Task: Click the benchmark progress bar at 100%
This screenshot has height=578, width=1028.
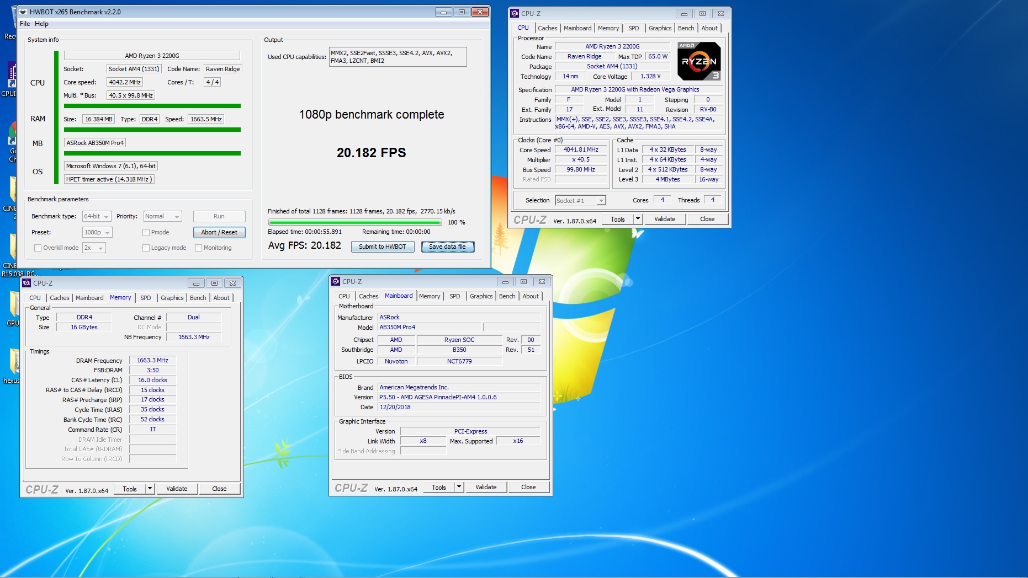Action: click(x=355, y=222)
